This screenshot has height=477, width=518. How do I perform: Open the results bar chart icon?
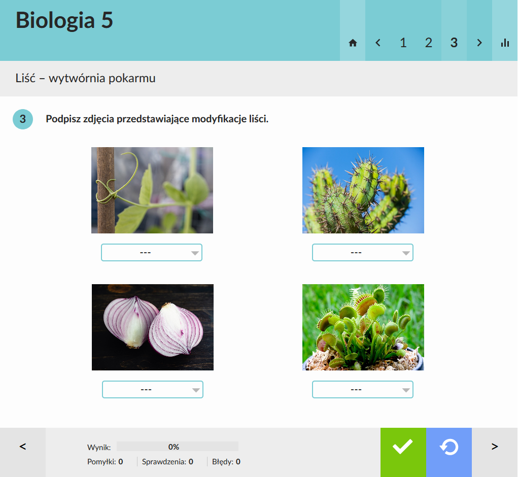point(505,43)
